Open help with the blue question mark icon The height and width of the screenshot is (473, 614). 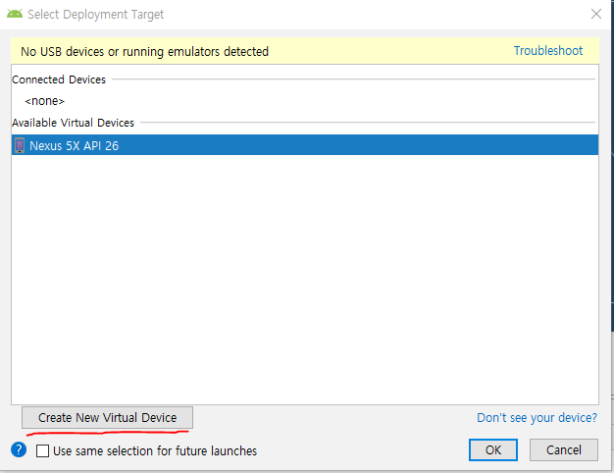(19, 449)
